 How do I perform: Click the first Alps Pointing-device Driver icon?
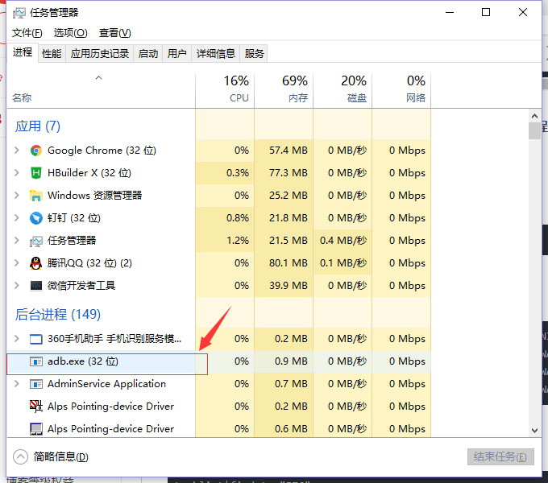36,407
